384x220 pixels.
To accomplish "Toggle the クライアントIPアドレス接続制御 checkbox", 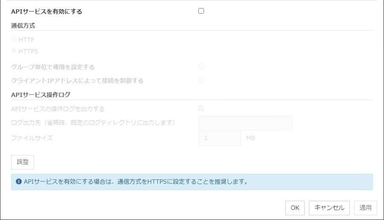I will (201, 80).
